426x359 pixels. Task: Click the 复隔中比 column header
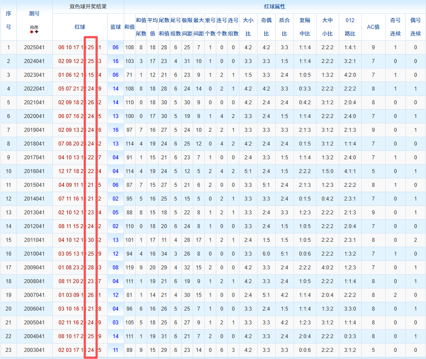(x=305, y=27)
